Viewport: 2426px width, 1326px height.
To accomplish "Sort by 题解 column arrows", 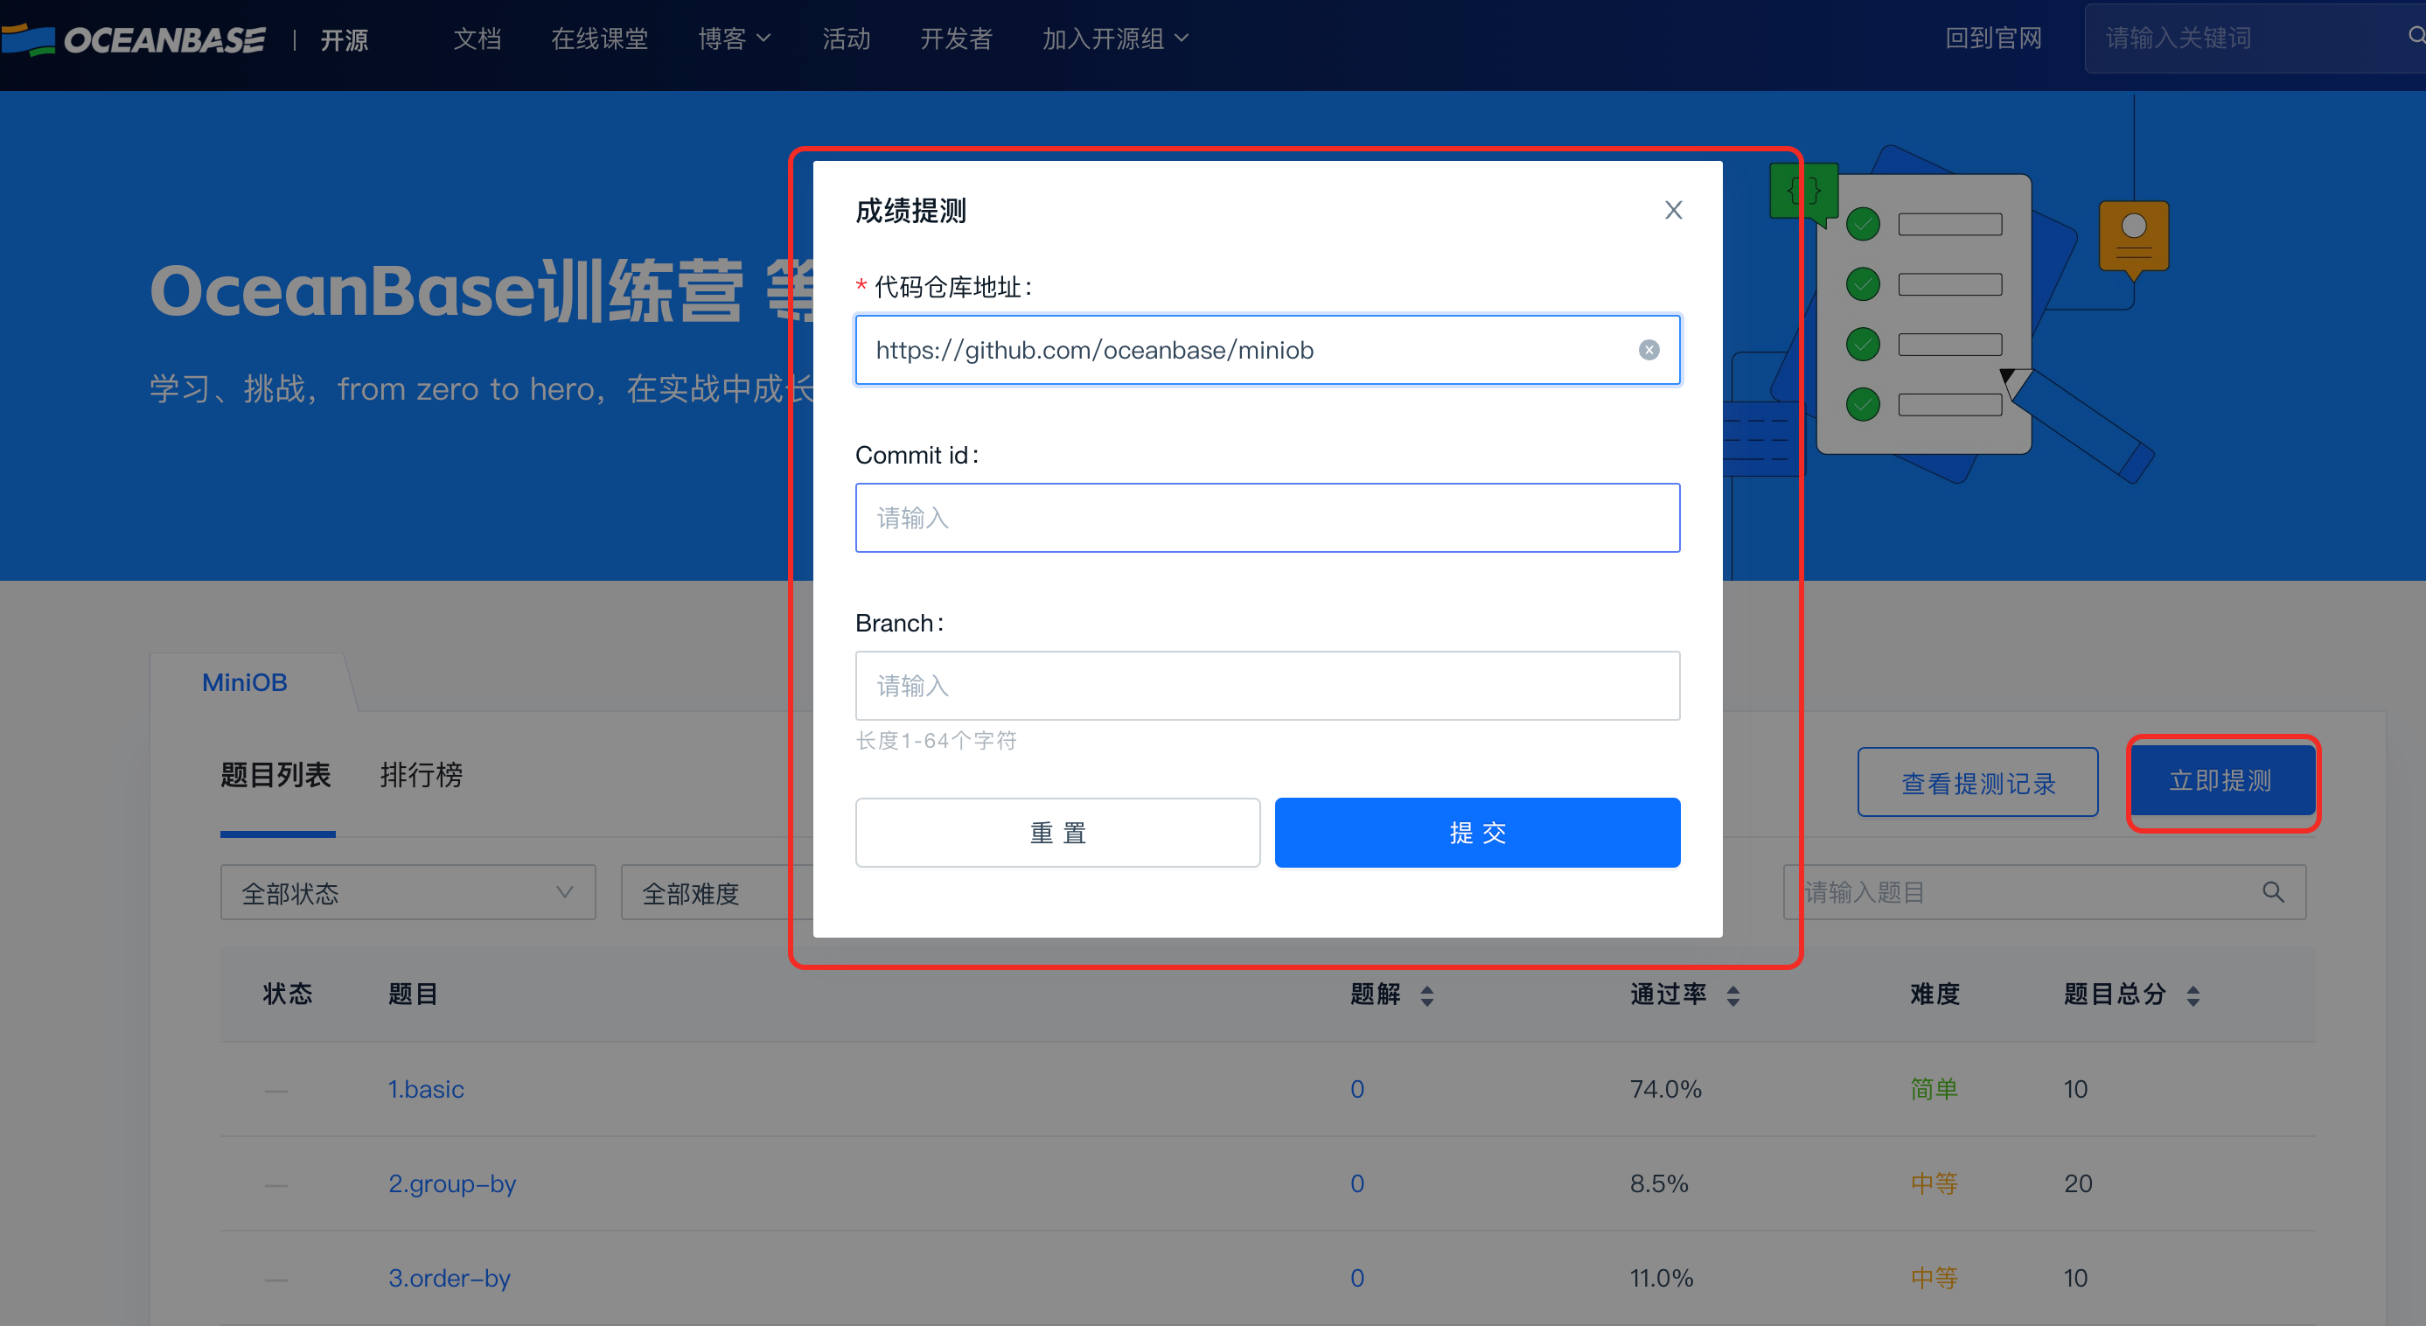I will pos(1426,995).
